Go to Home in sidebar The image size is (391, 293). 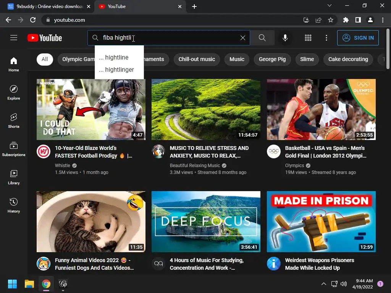tap(14, 64)
